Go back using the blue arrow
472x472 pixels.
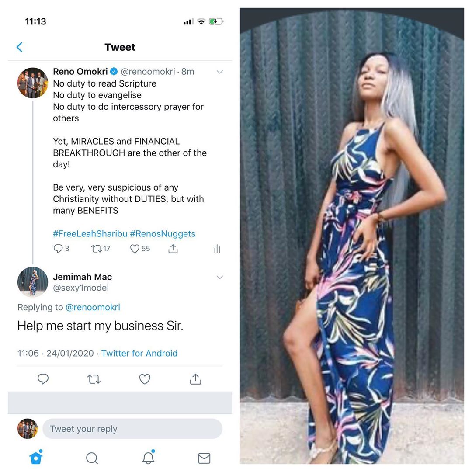tap(20, 47)
